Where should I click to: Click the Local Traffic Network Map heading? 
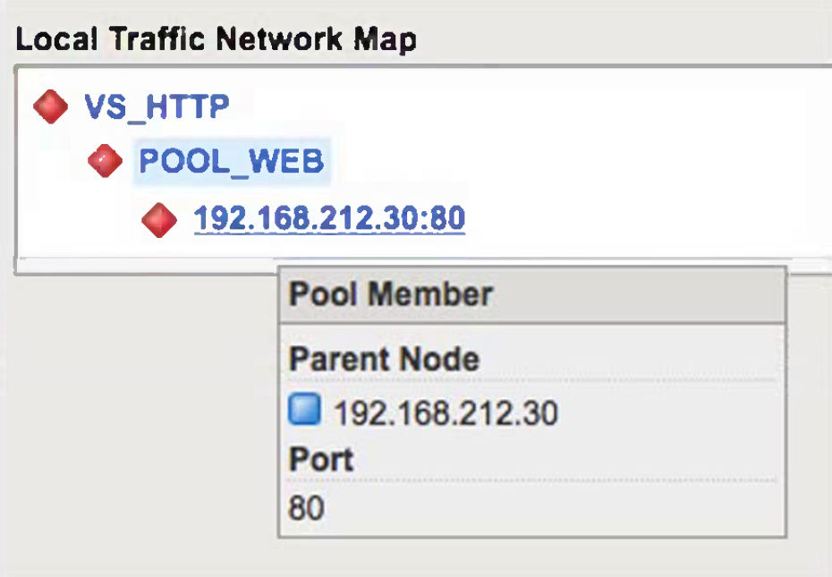point(216,39)
